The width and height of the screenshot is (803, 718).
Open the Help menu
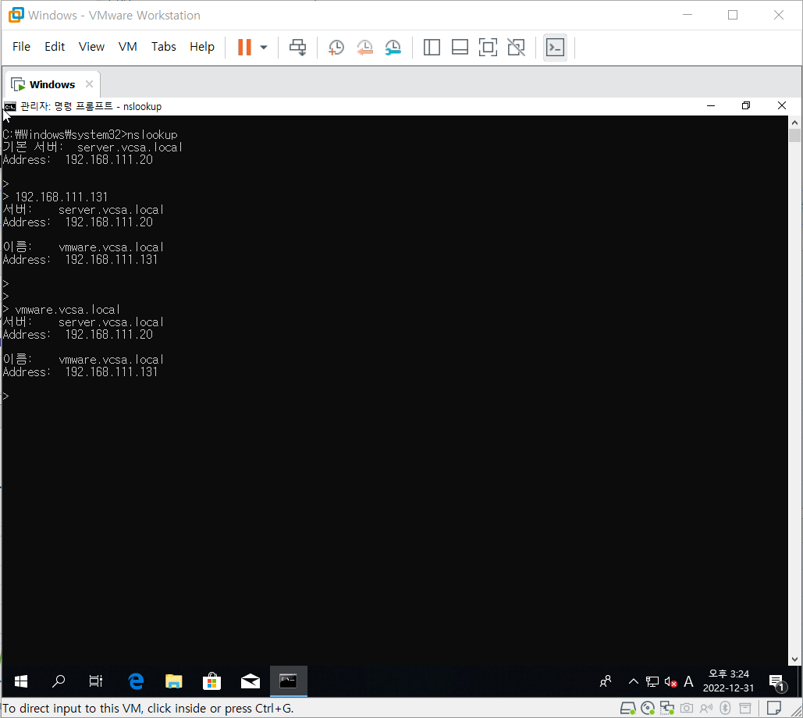tap(202, 47)
